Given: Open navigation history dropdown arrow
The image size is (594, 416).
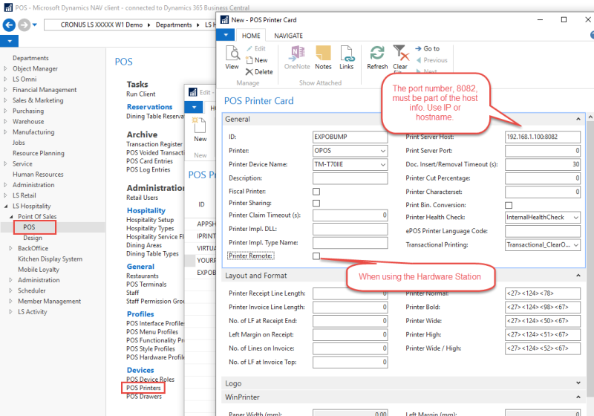Looking at the screenshot, I should (35, 25).
